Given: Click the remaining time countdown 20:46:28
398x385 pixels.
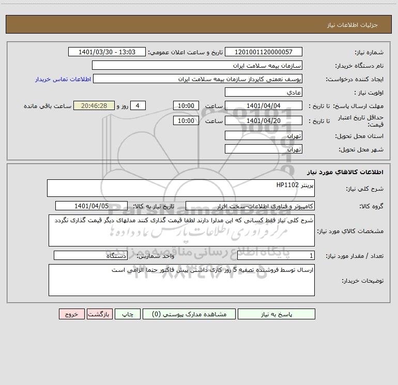Looking at the screenshot, I should point(94,105).
